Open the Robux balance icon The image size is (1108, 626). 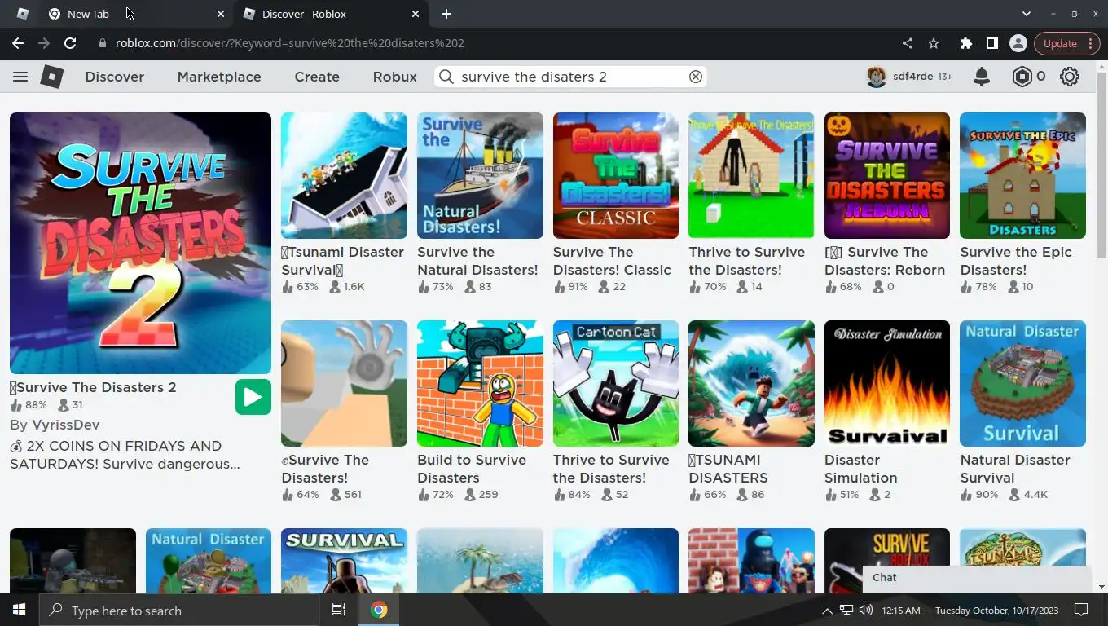click(x=1022, y=77)
